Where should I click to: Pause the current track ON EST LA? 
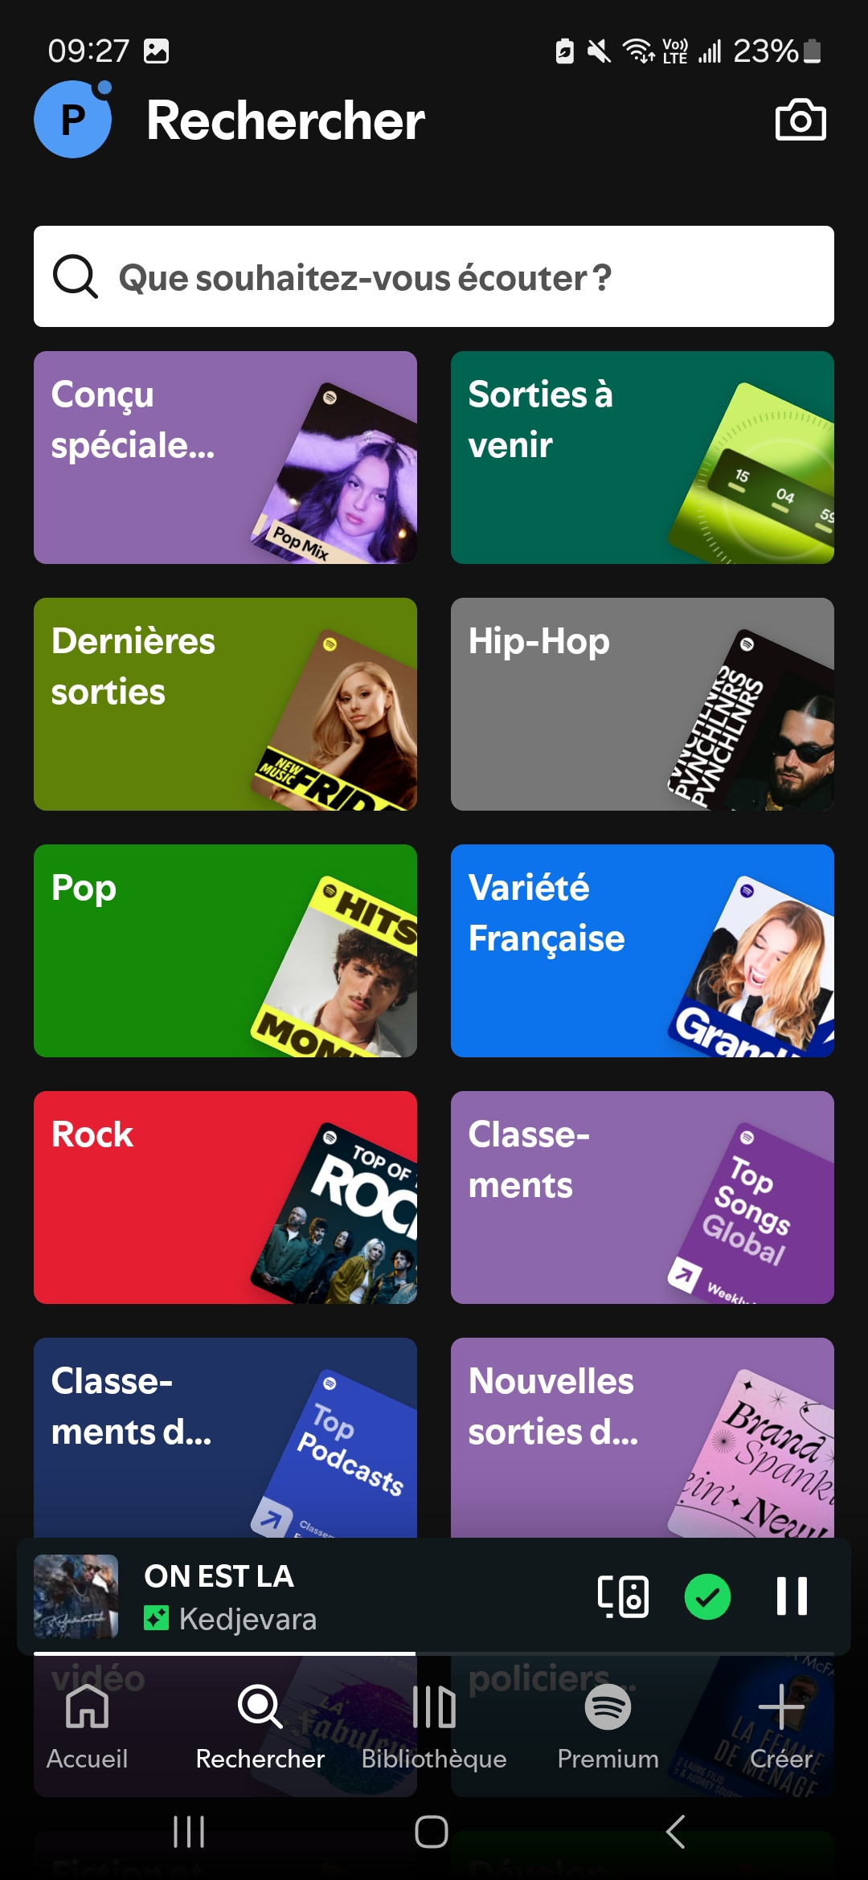click(792, 1596)
